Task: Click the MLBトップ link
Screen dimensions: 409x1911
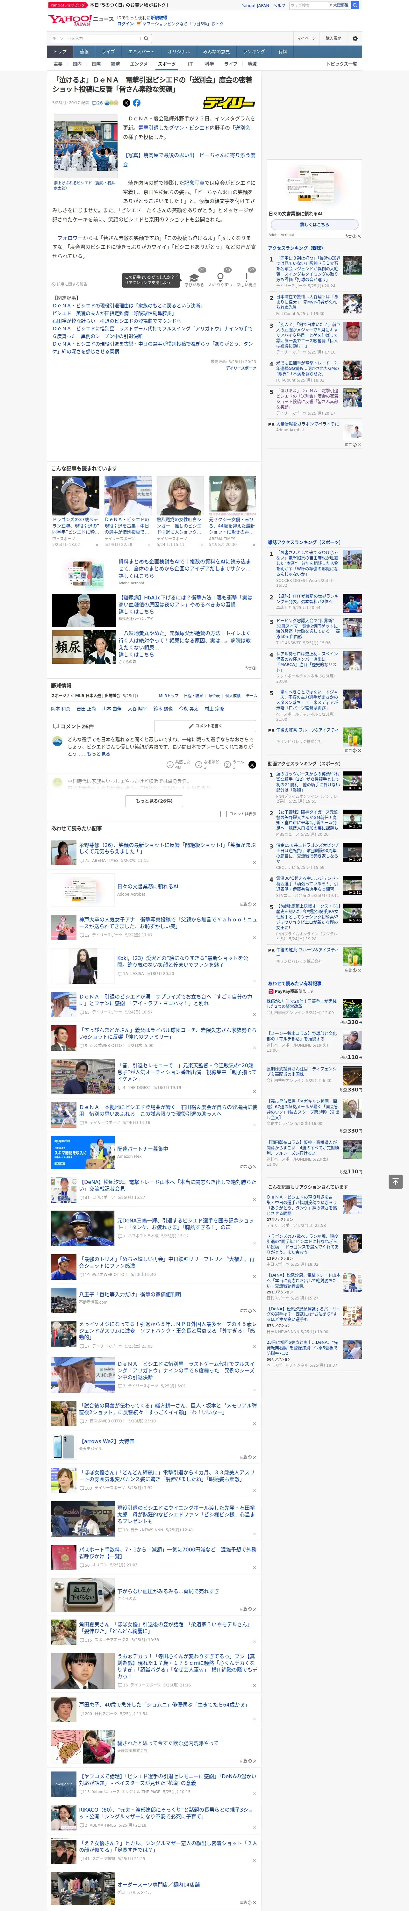Action: (x=169, y=696)
